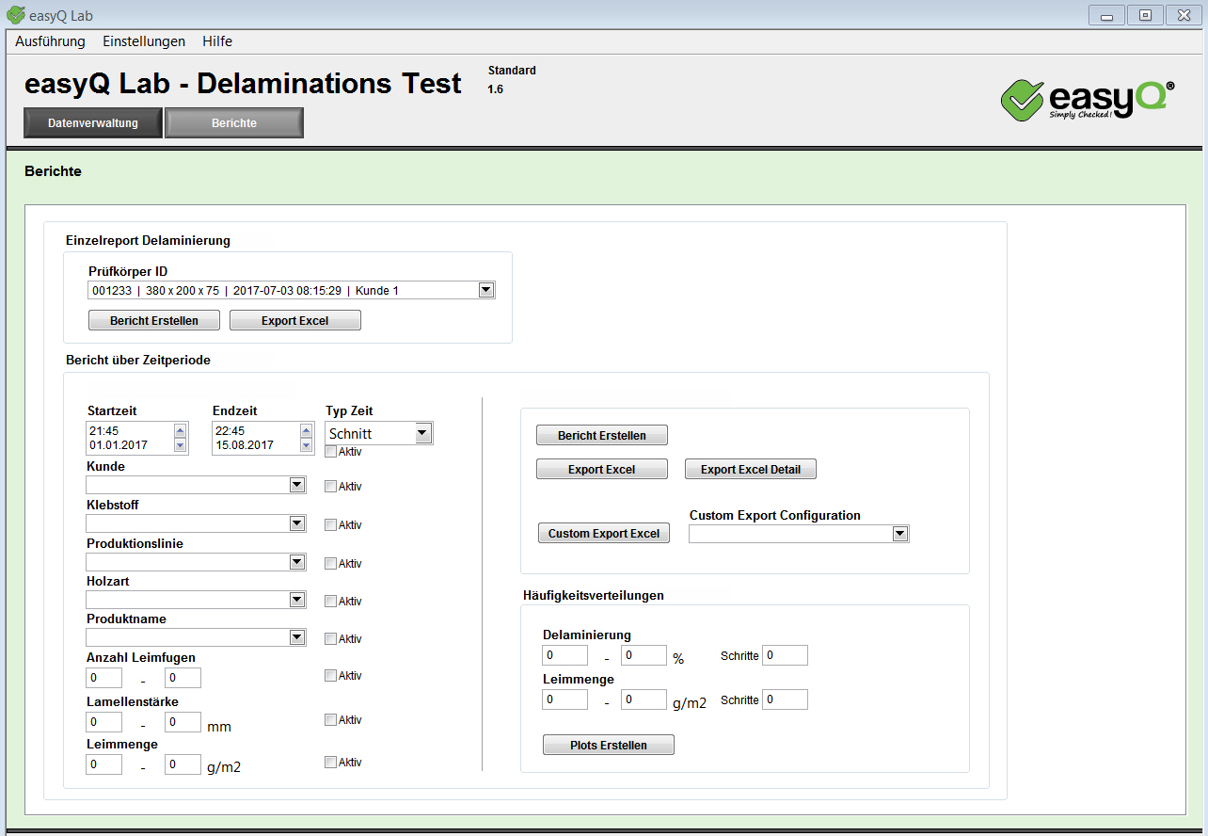The height and width of the screenshot is (836, 1208).
Task: Click the easyQ Simply Checked logo
Action: 1088,100
